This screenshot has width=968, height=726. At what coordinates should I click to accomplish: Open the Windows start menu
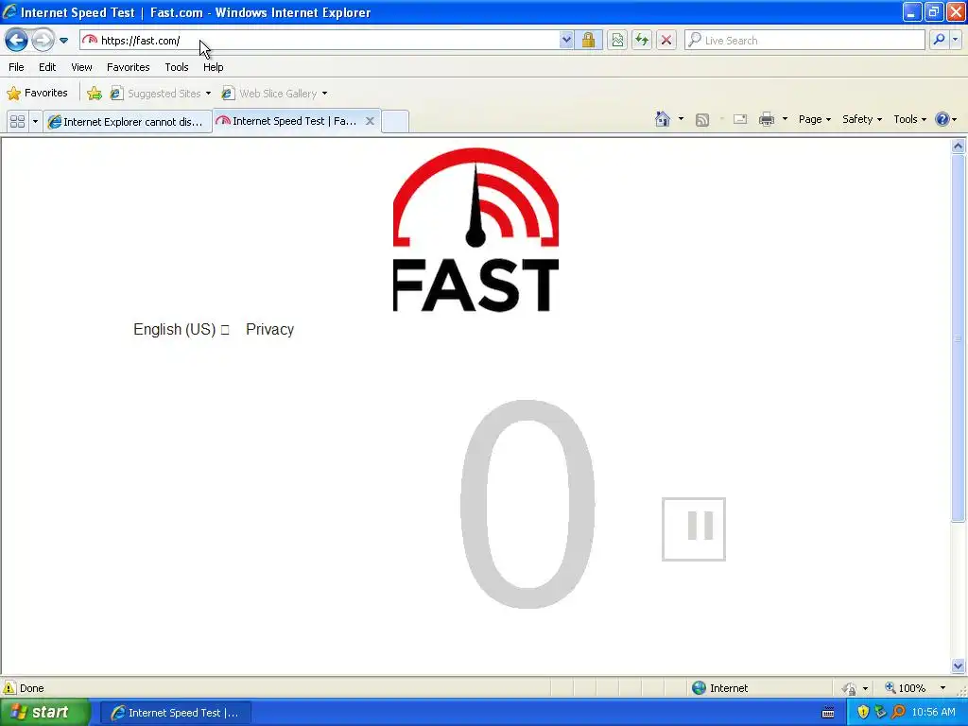(44, 713)
